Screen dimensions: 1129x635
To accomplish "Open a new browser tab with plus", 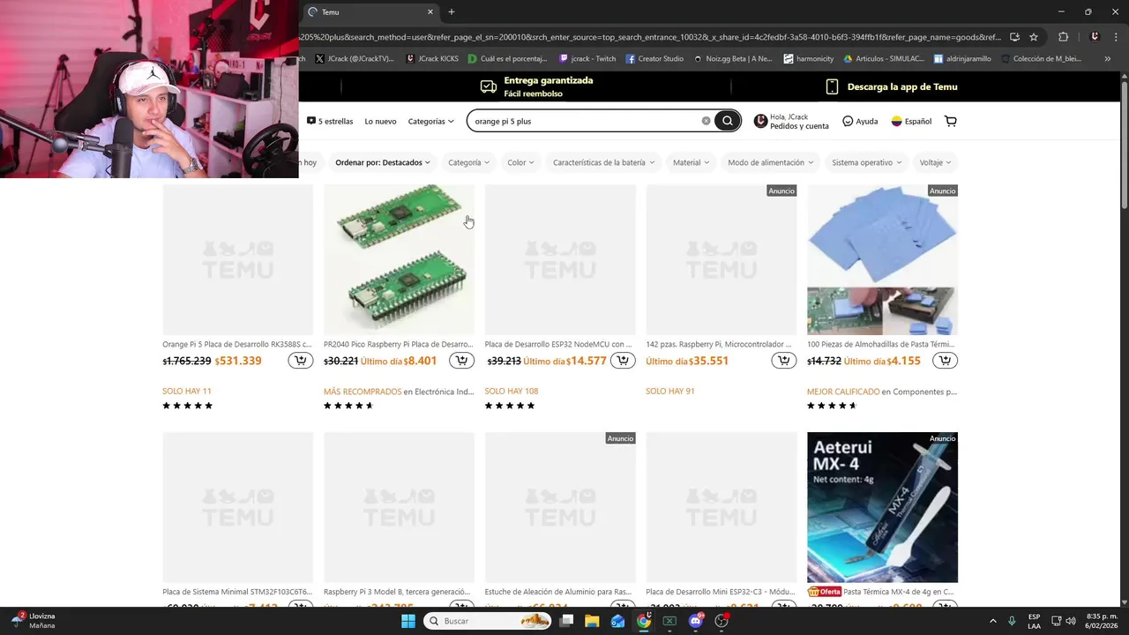I will pos(452,11).
